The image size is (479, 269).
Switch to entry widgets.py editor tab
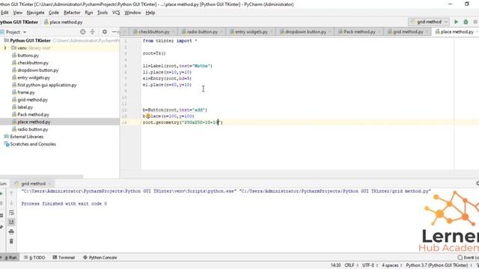click(251, 31)
